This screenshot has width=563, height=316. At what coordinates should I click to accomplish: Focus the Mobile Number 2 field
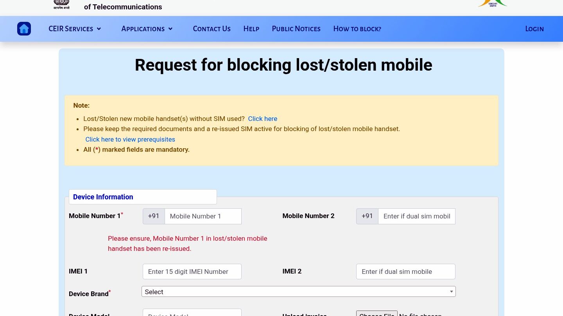pos(417,216)
